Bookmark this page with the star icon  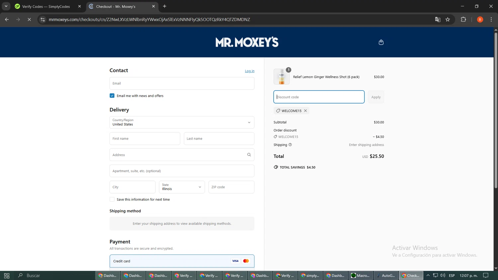point(448,20)
